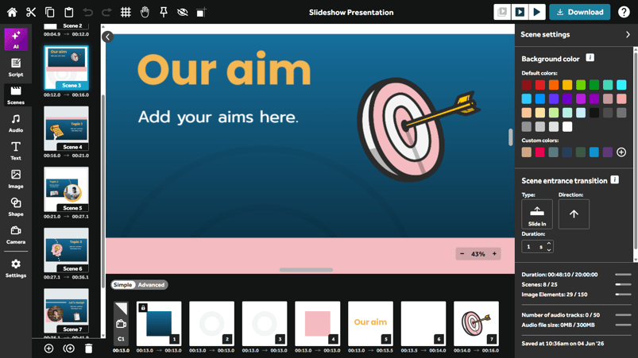Screen dimensions: 638x358
Task: Select timeline element 5 Our aim text
Action: [x=370, y=324]
